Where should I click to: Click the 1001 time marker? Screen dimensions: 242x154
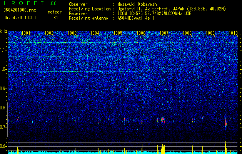pyautogui.click(x=26, y=33)
